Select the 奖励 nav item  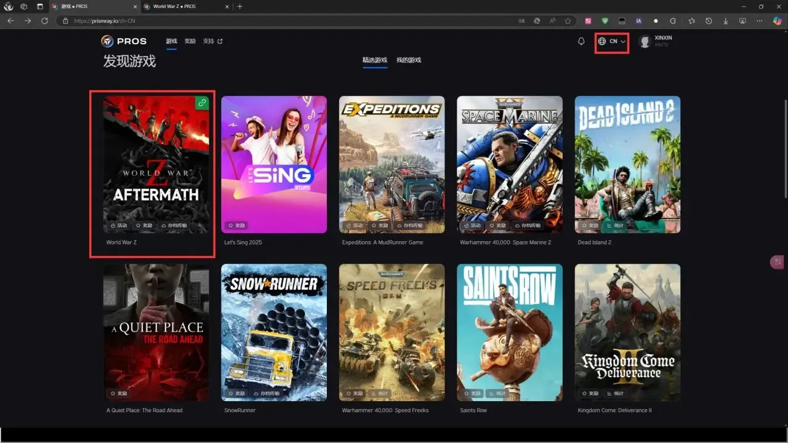tap(190, 41)
